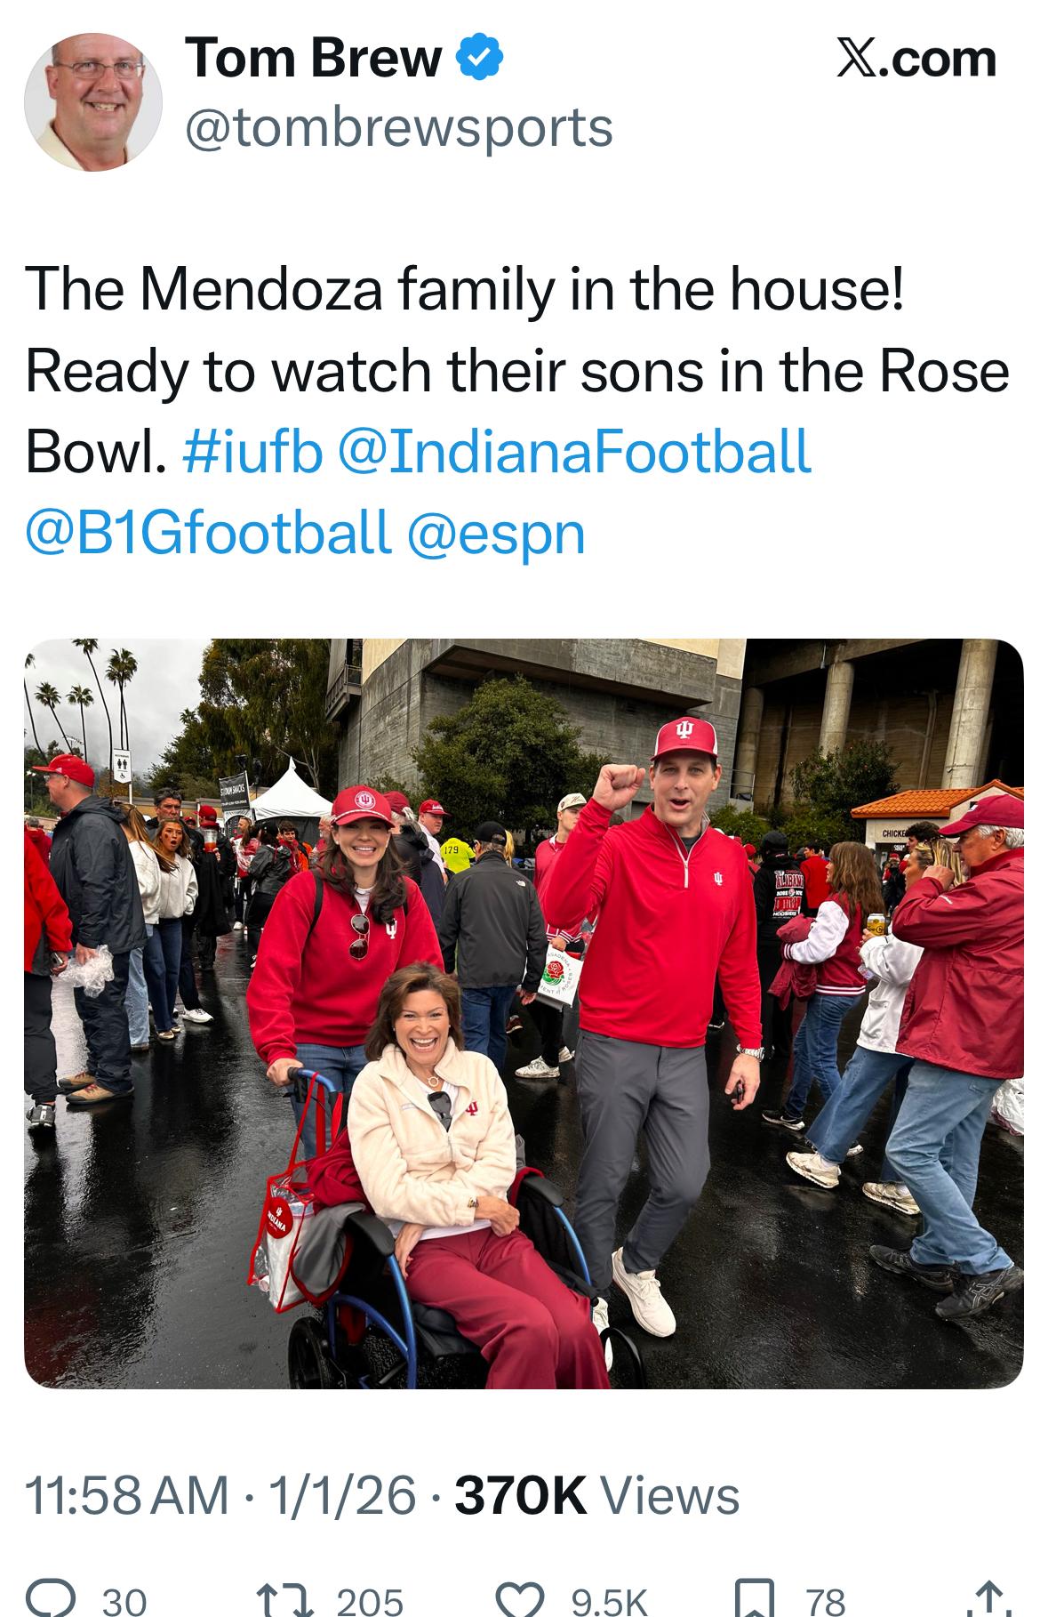View the 370K Views count
The height and width of the screenshot is (1617, 1048).
(596, 1494)
